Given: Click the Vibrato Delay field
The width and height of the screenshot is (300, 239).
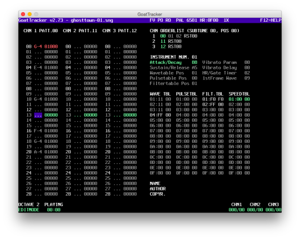Looking at the screenshot, I should (x=226, y=68).
